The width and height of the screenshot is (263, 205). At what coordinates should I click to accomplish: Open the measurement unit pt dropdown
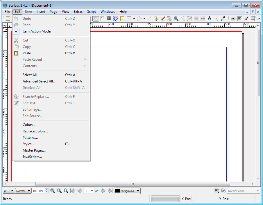(x=9, y=191)
